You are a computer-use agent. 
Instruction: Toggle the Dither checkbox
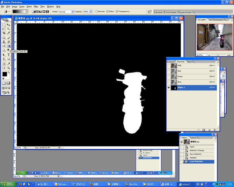(x=107, y=11)
